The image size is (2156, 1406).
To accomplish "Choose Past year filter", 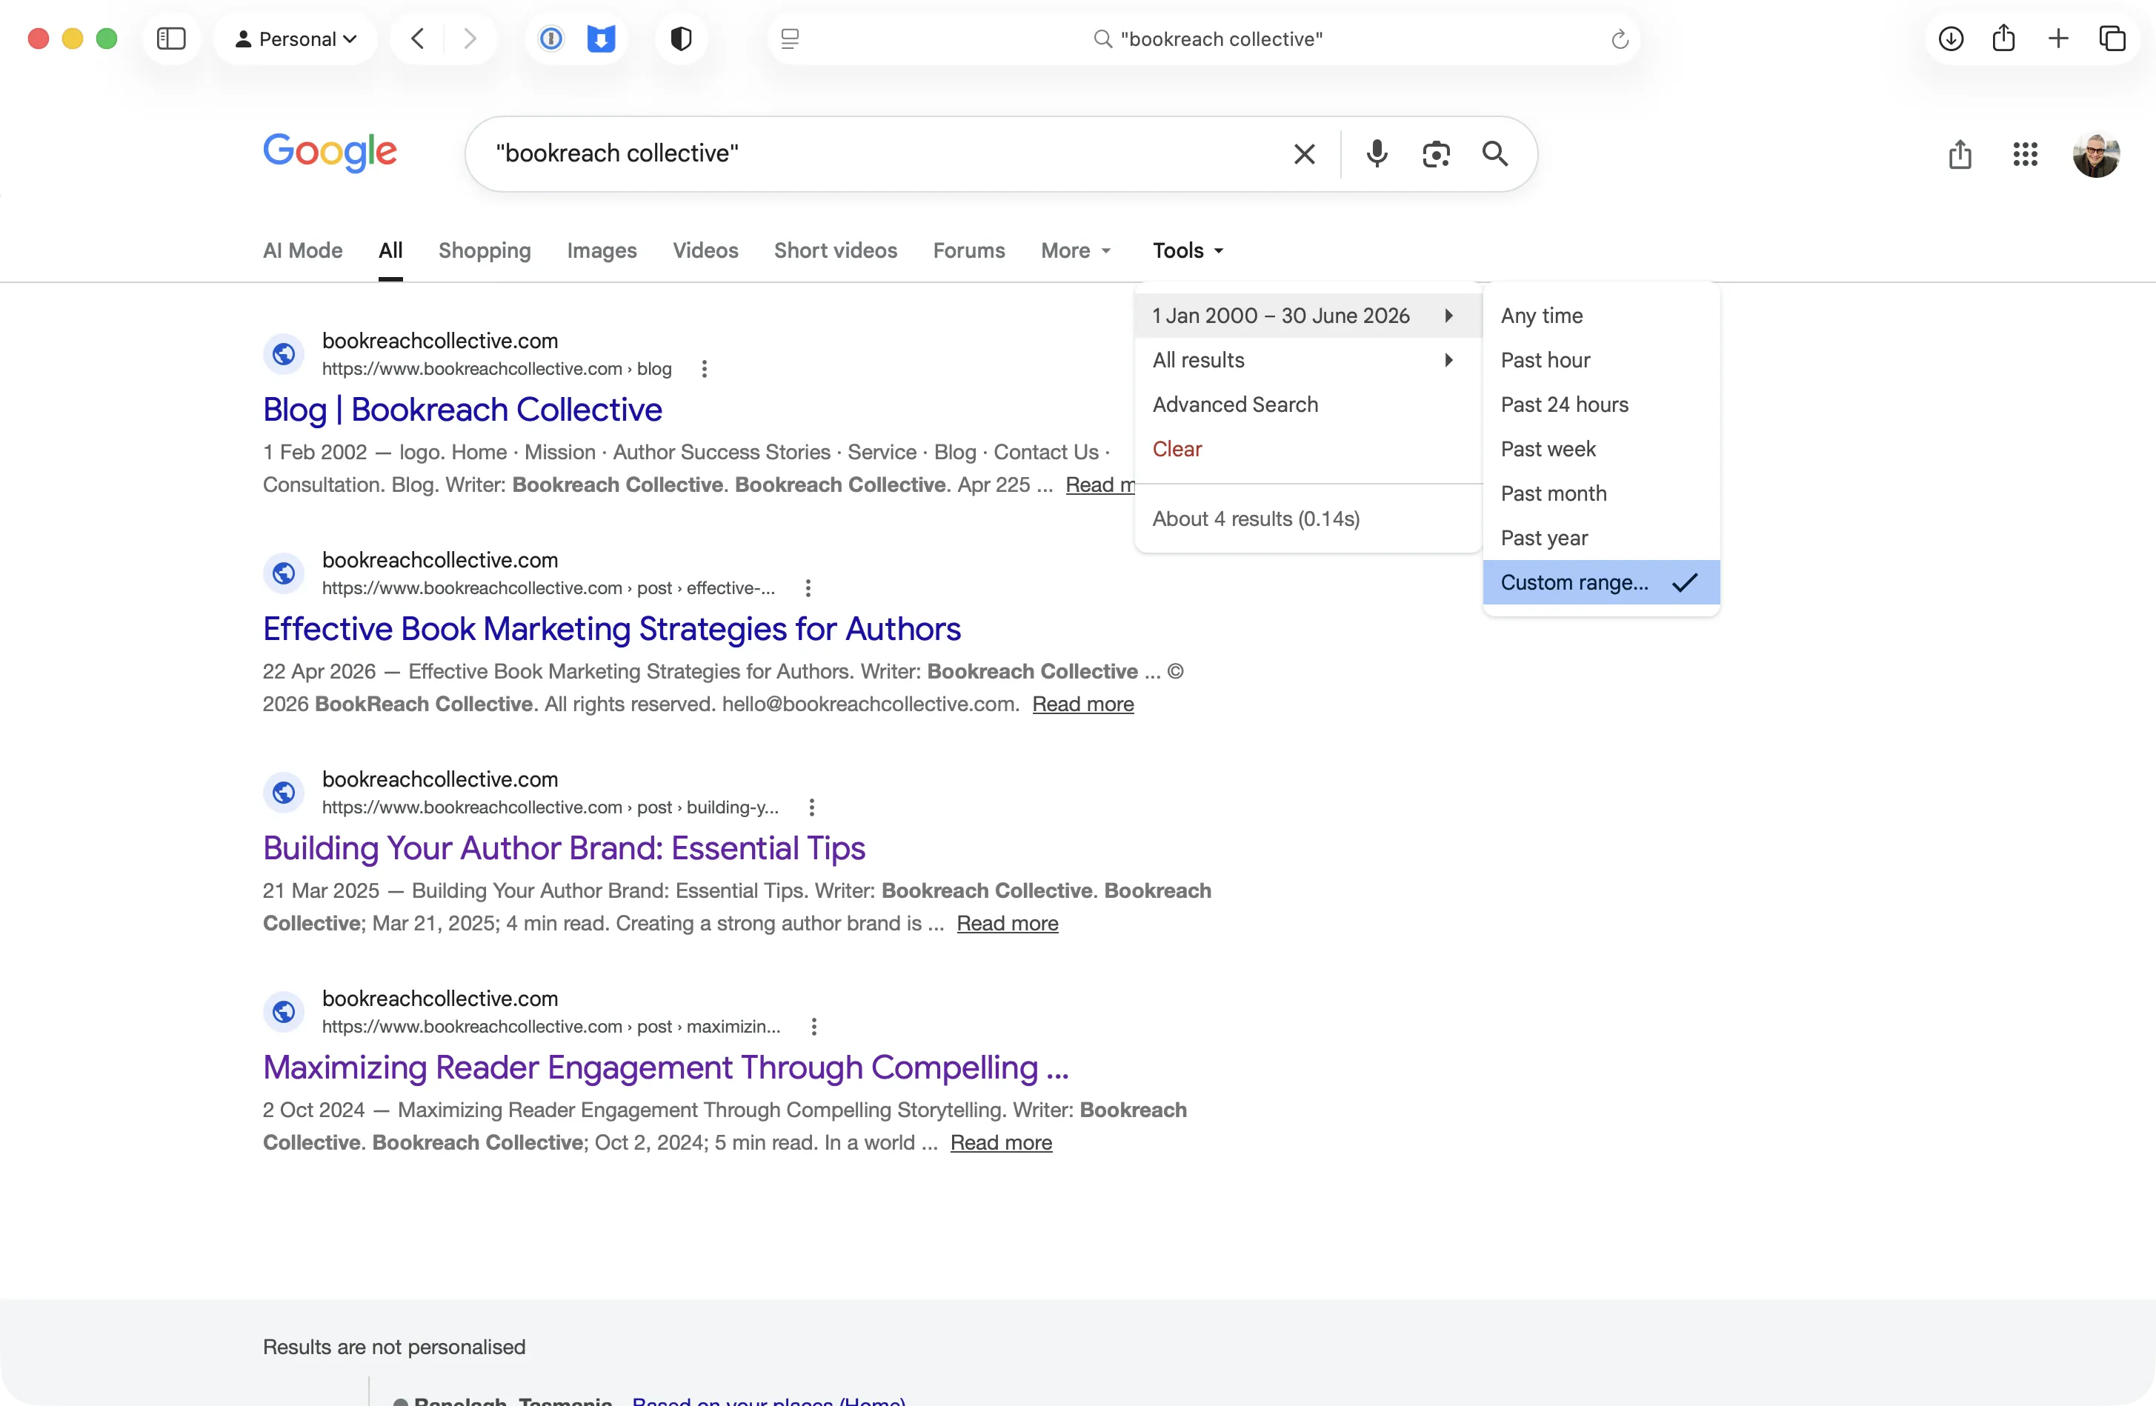I will (x=1600, y=537).
